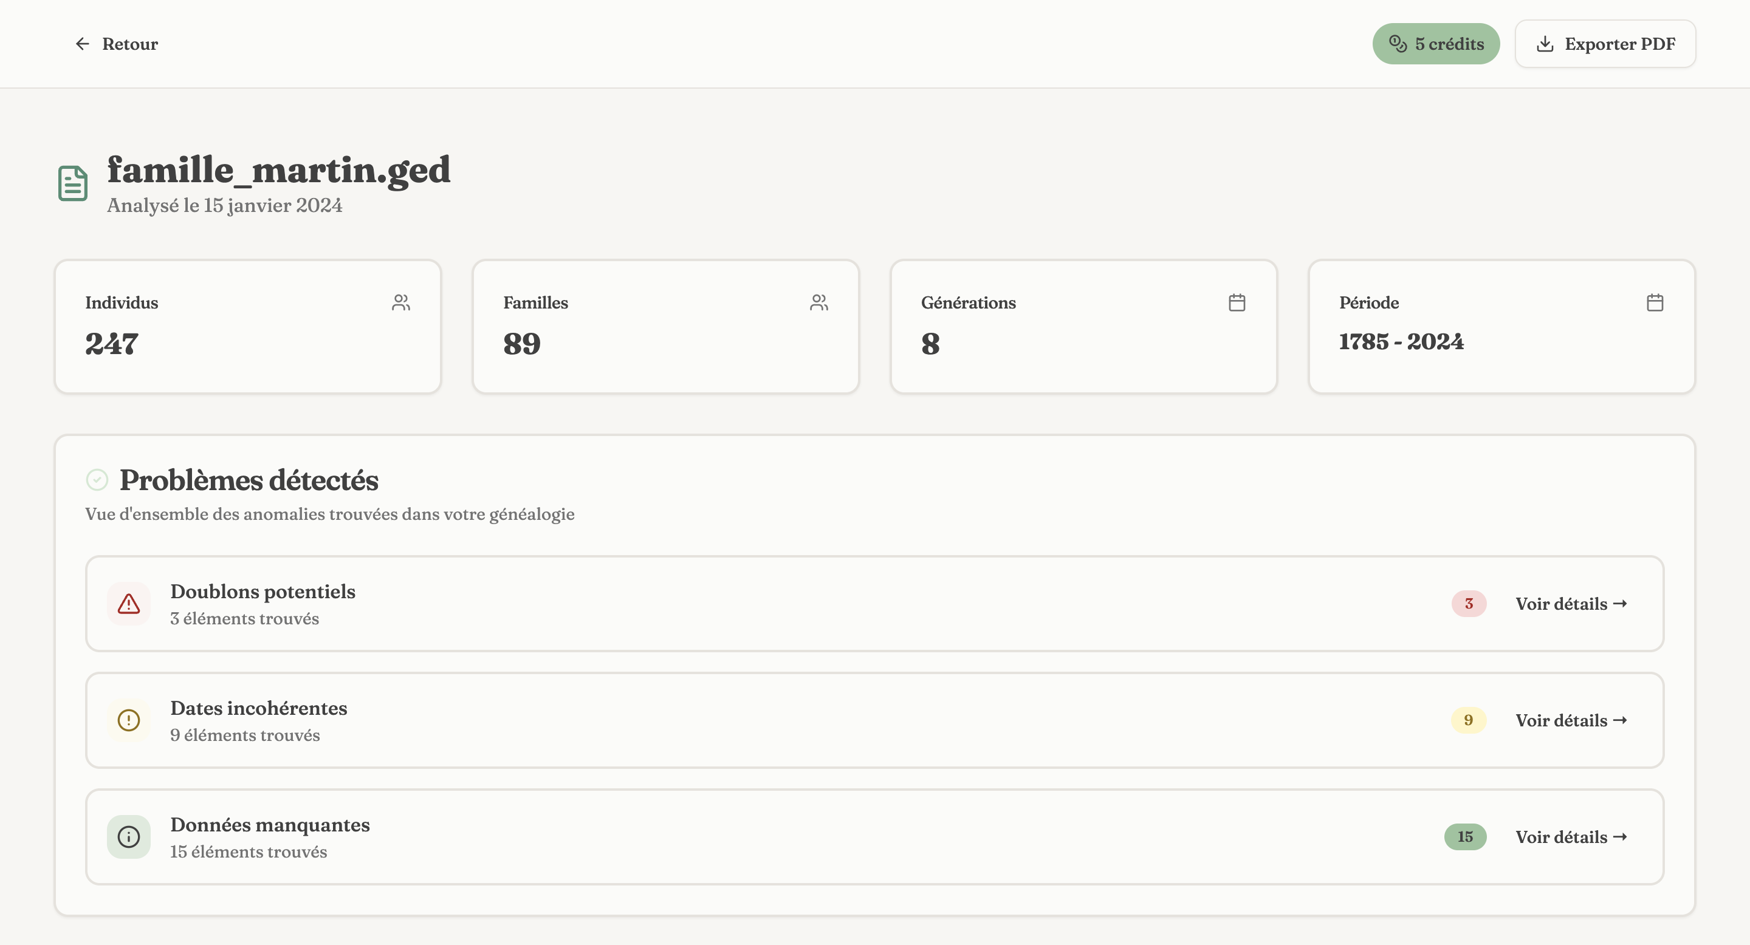
Task: View details for Dates incohérentes
Action: (1571, 720)
